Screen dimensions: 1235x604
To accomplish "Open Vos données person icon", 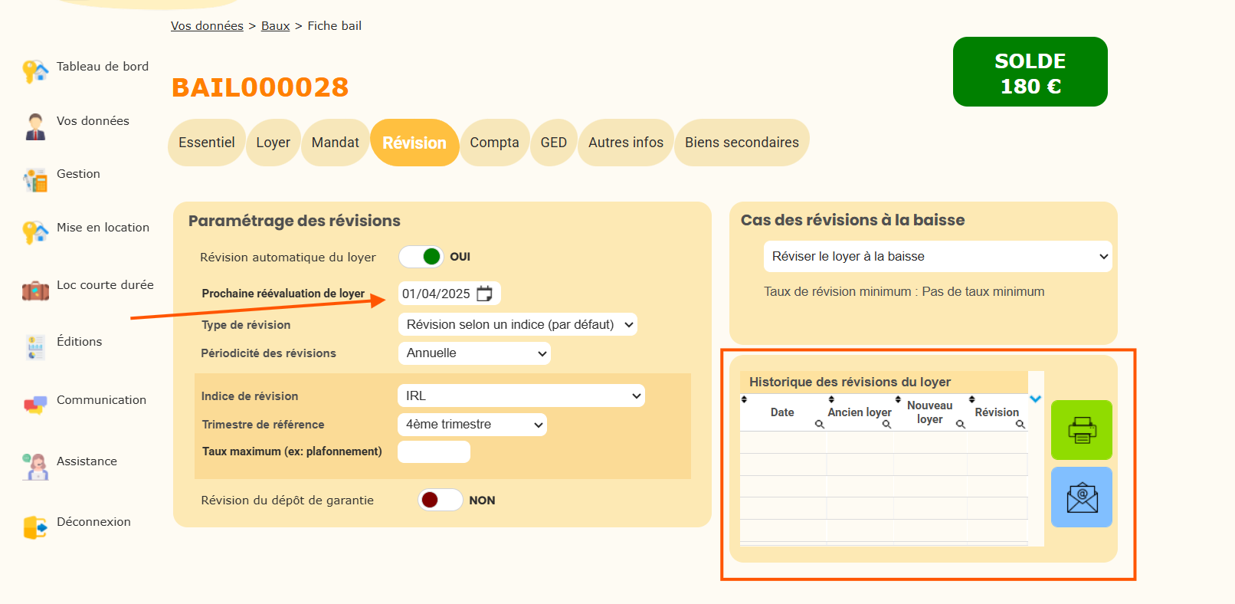I will [x=35, y=126].
